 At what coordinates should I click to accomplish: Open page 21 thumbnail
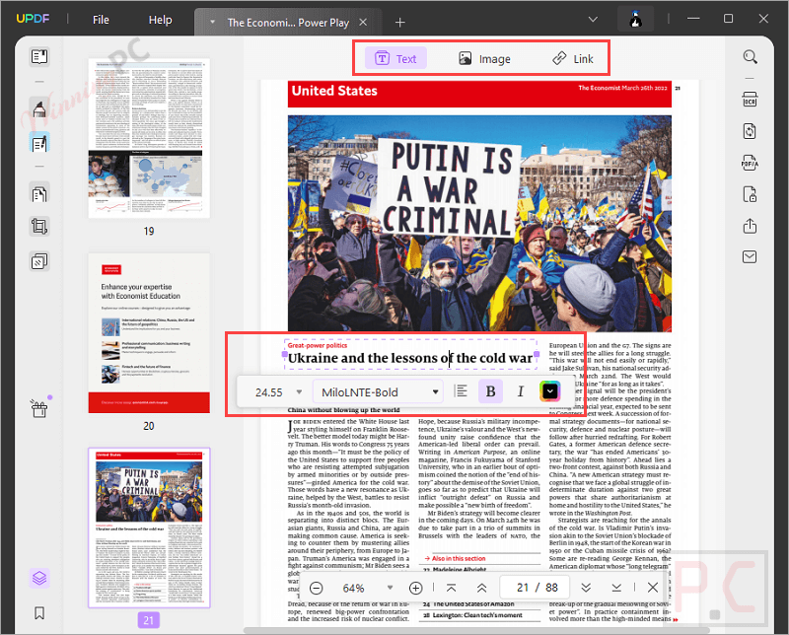pos(149,528)
